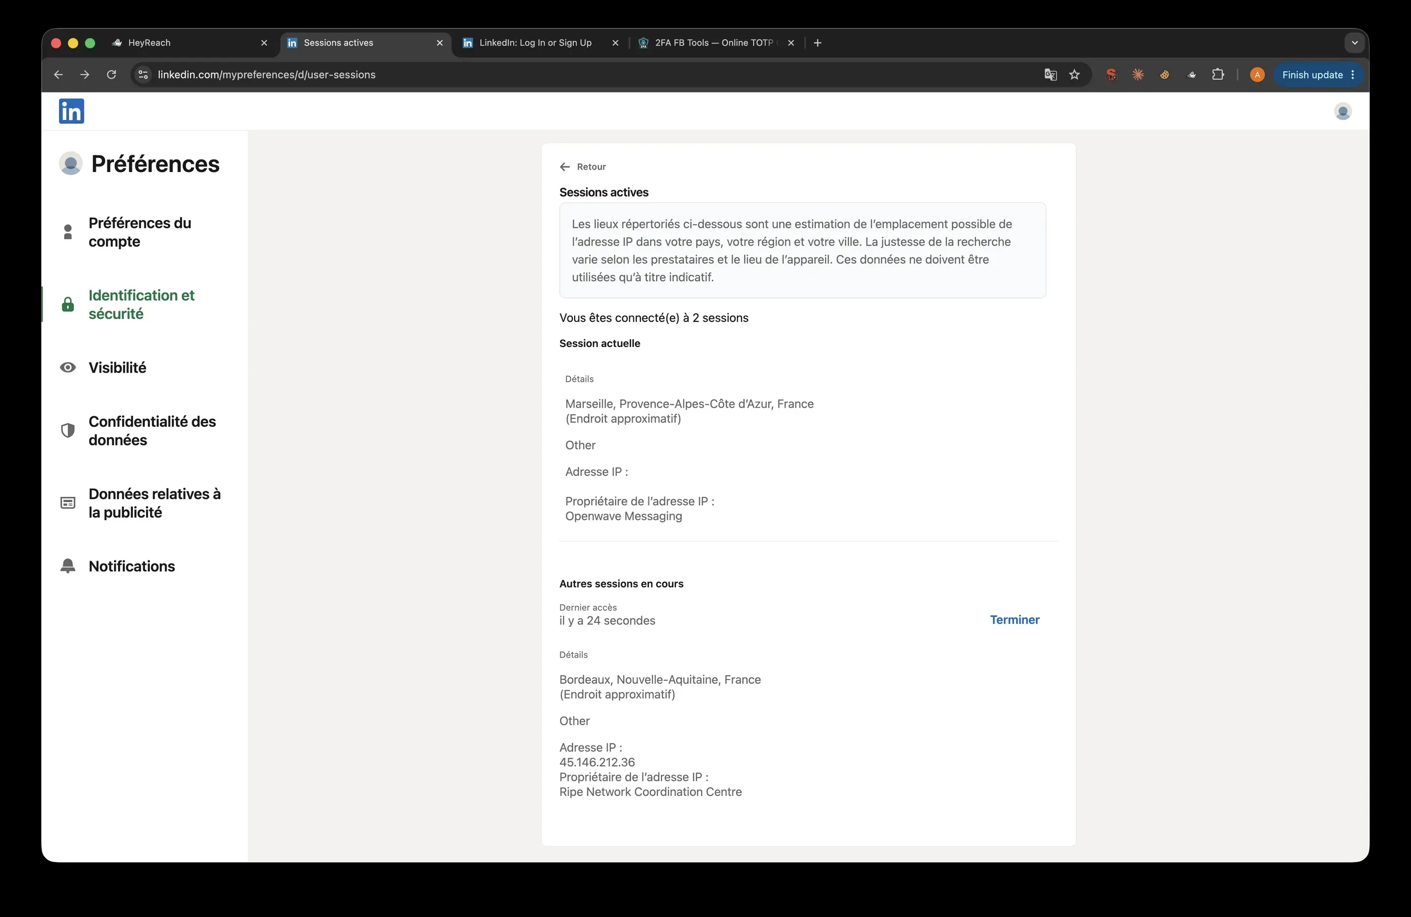Image resolution: width=1411 pixels, height=917 pixels.
Task: Open the tab search dropdown chevron
Action: tap(1354, 43)
